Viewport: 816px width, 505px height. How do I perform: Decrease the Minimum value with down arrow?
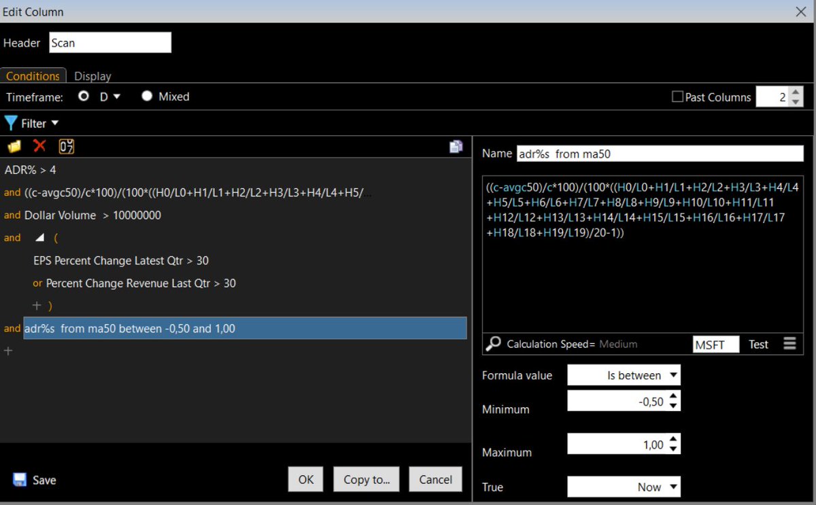tap(673, 406)
